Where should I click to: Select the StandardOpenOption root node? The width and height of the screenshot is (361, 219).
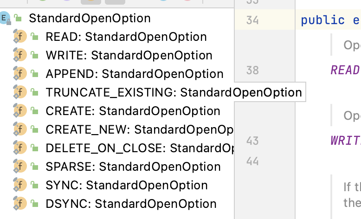(x=90, y=19)
